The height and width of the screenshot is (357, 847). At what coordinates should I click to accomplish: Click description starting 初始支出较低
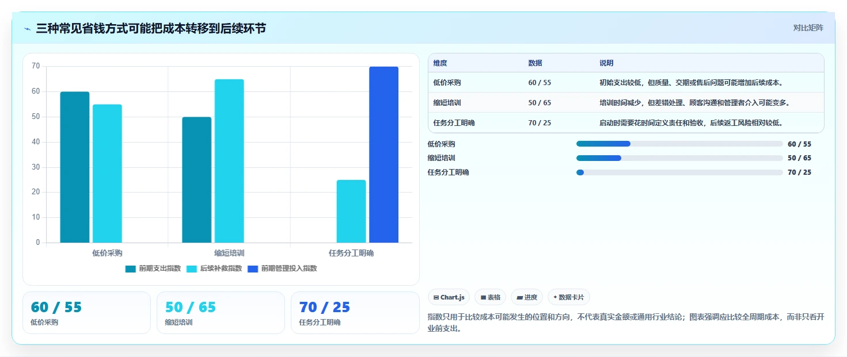click(x=691, y=83)
